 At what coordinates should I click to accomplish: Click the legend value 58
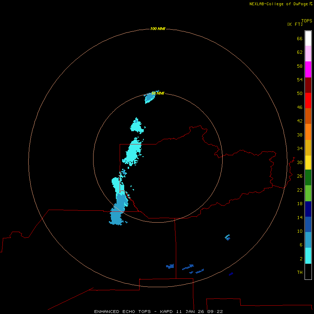coord(300,66)
